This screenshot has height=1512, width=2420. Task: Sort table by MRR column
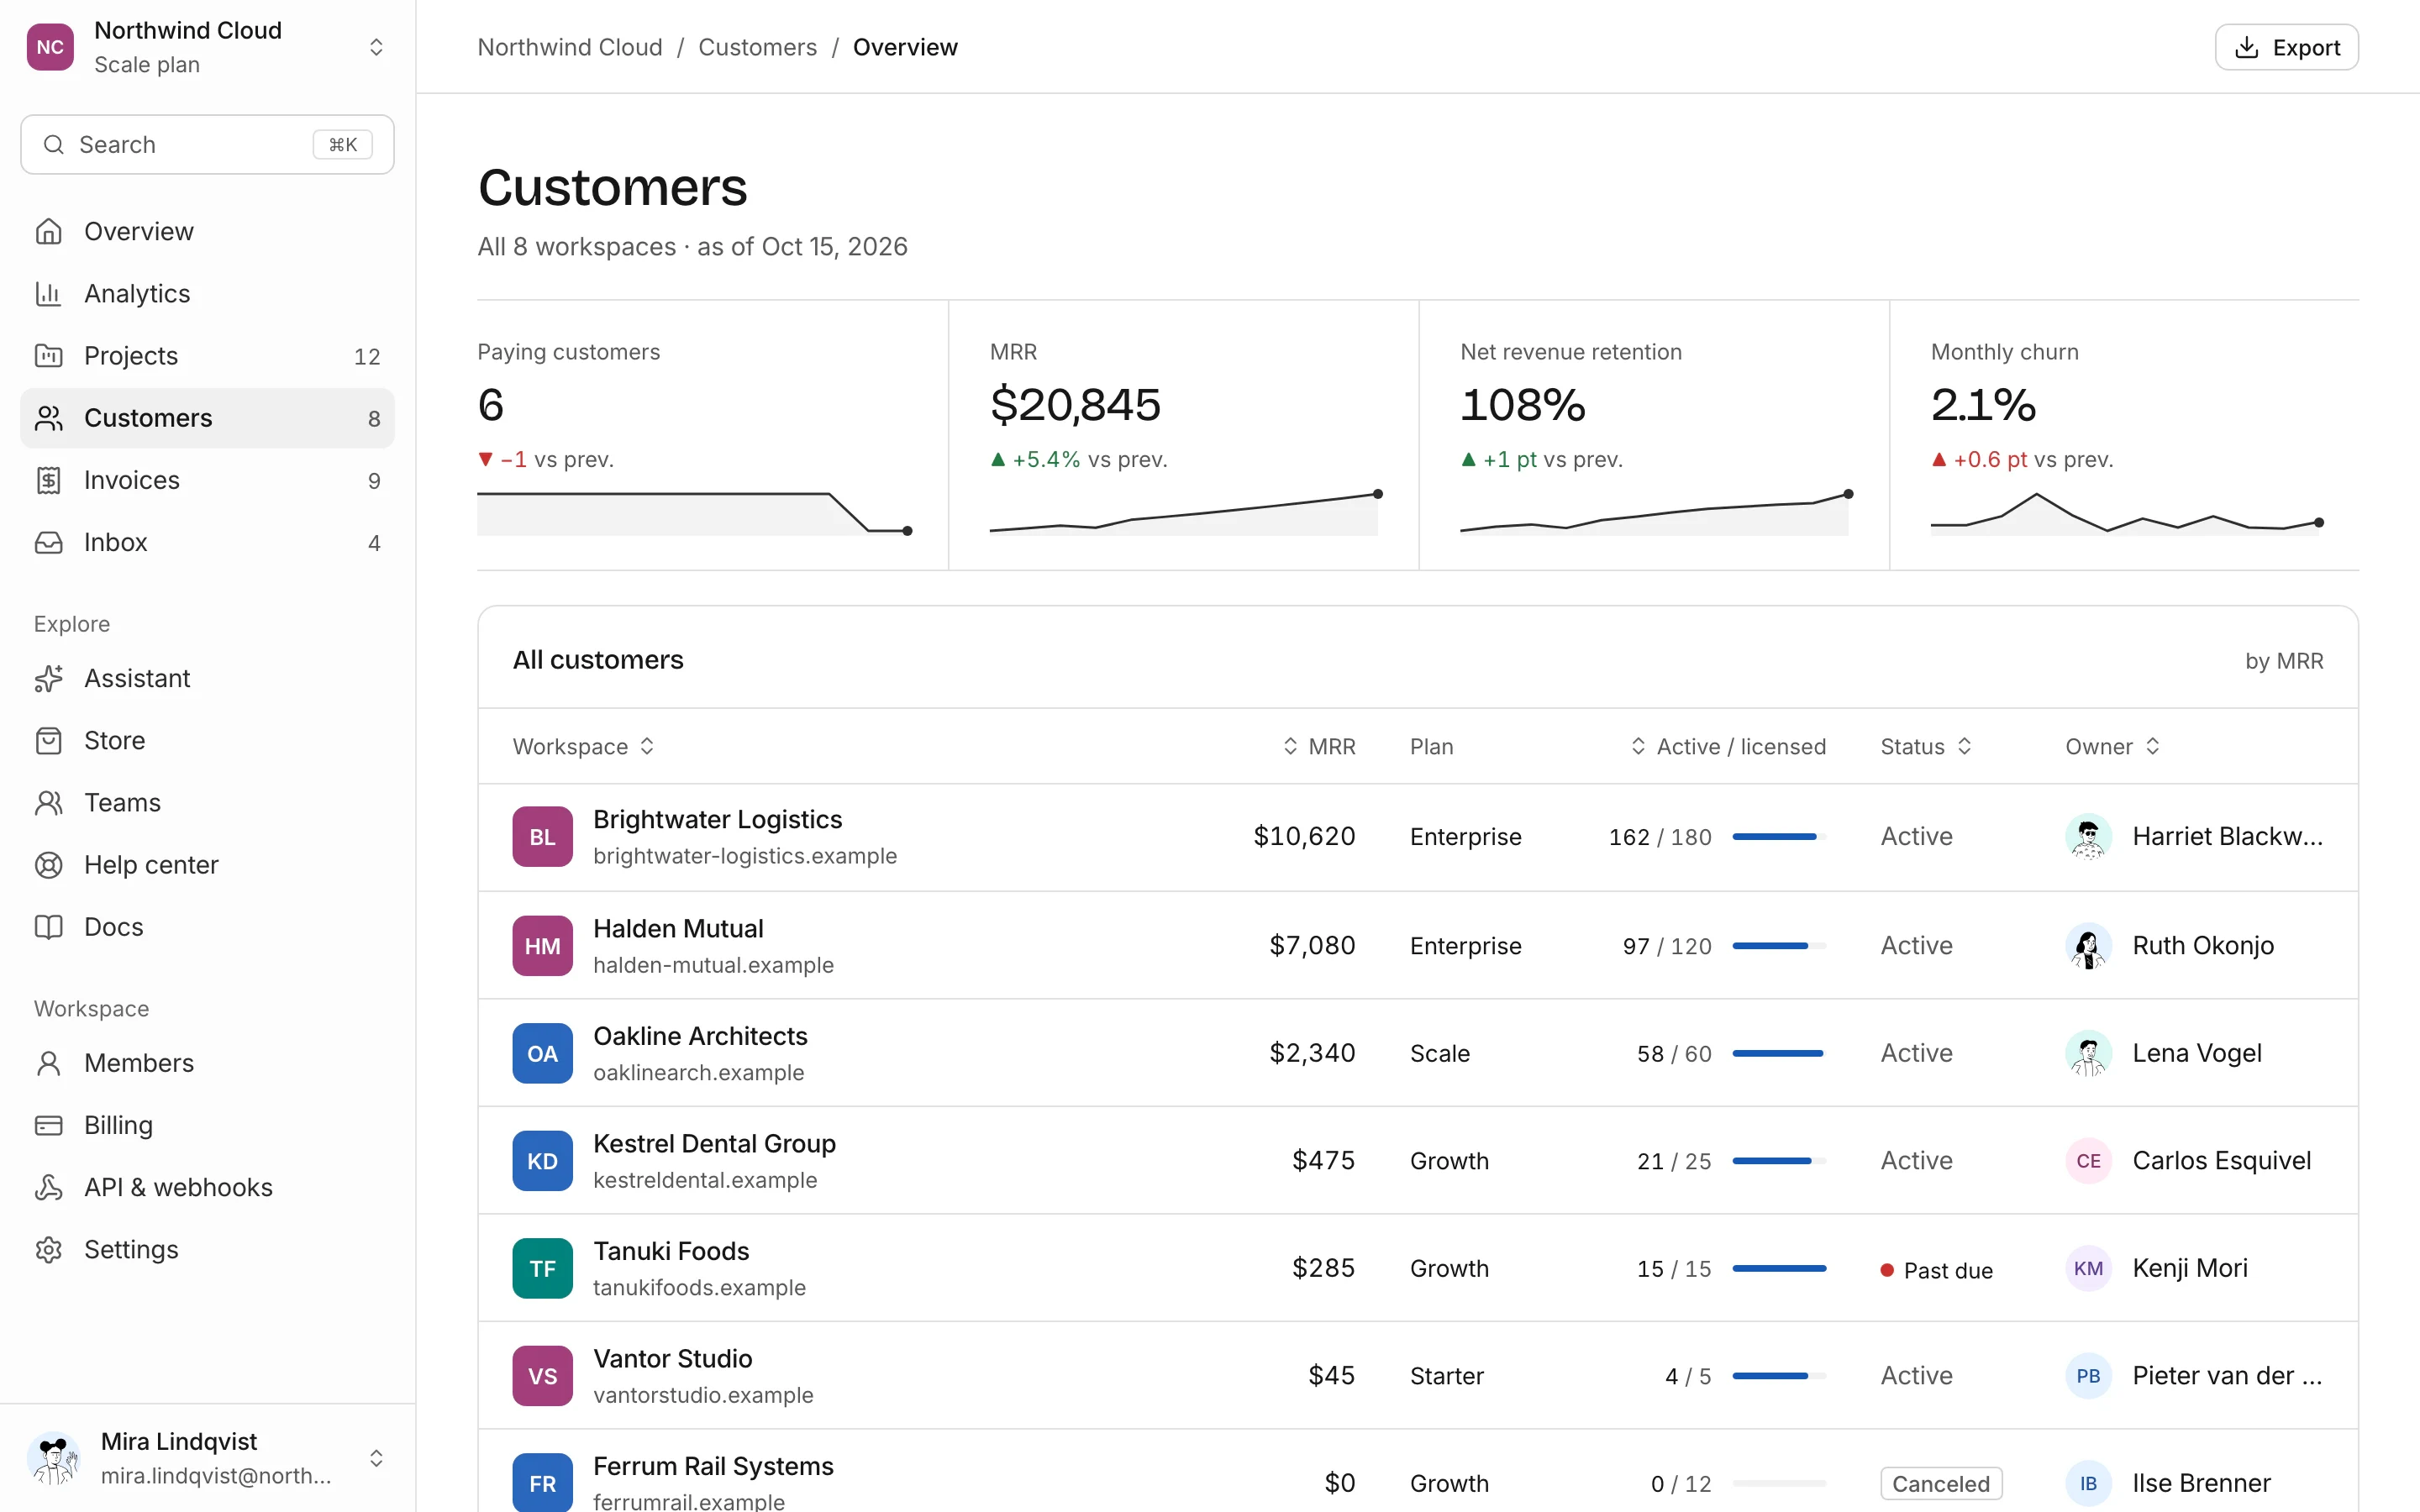(1319, 746)
